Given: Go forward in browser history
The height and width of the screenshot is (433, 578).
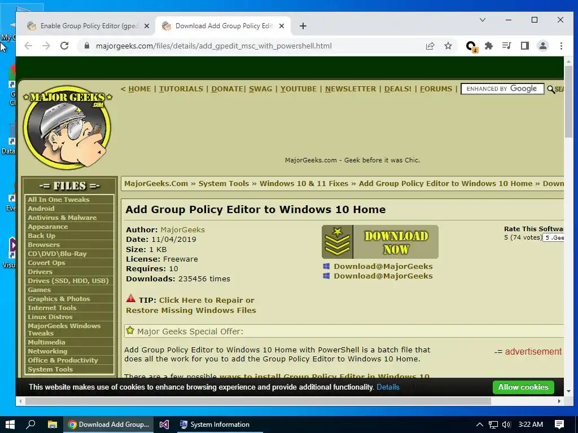Looking at the screenshot, I should tap(46, 46).
